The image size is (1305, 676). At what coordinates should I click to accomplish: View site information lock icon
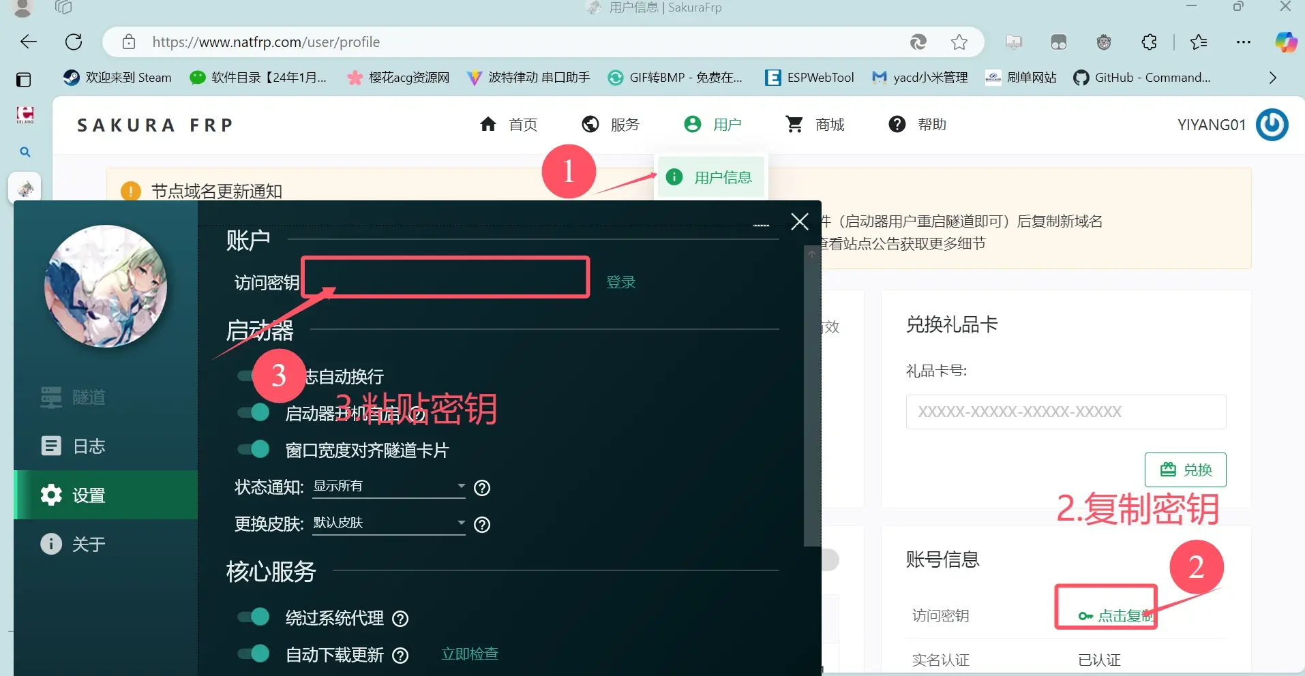129,42
